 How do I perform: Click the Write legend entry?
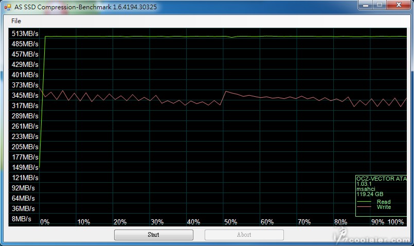pos(384,207)
